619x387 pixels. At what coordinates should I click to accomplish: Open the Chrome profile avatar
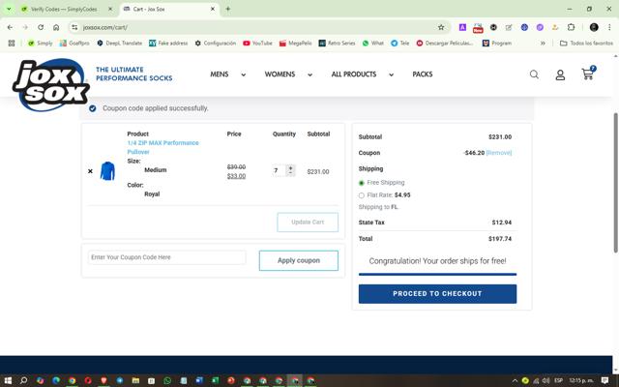[594, 27]
